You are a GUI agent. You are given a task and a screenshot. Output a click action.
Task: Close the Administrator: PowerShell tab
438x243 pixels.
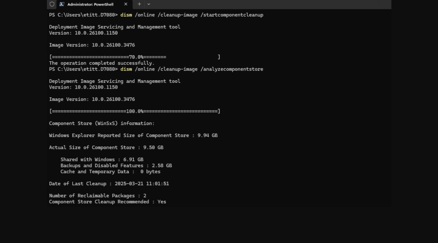pyautogui.click(x=126, y=4)
